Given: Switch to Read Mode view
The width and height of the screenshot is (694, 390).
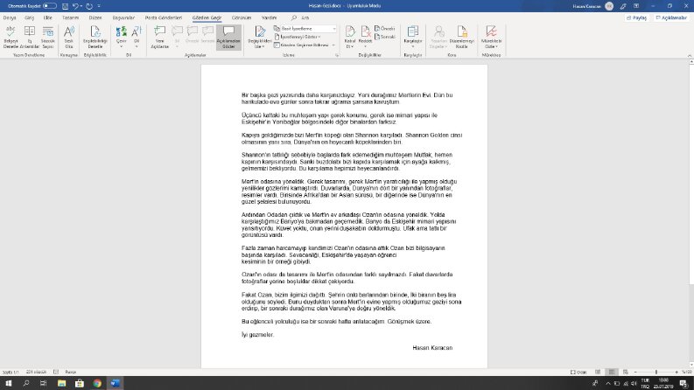Looking at the screenshot, I should coord(598,372).
